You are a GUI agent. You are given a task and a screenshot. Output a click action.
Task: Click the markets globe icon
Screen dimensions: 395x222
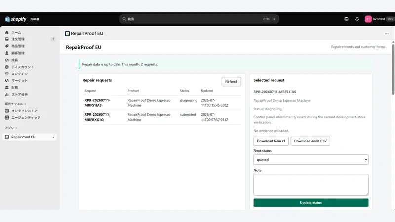pyautogui.click(x=7, y=80)
